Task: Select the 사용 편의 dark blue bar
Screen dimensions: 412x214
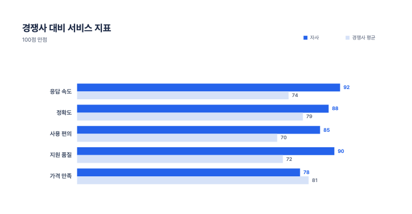Action: 199,130
